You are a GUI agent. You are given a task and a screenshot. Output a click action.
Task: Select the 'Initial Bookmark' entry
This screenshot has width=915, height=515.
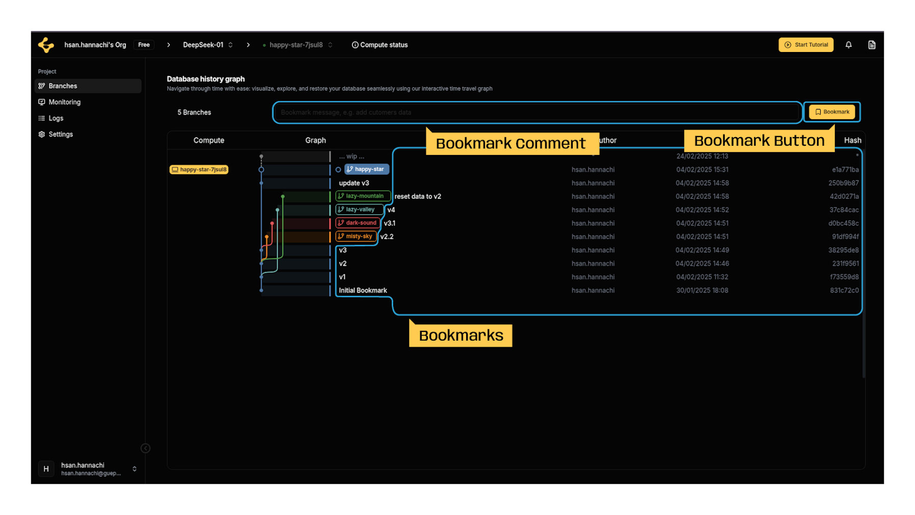click(x=363, y=290)
